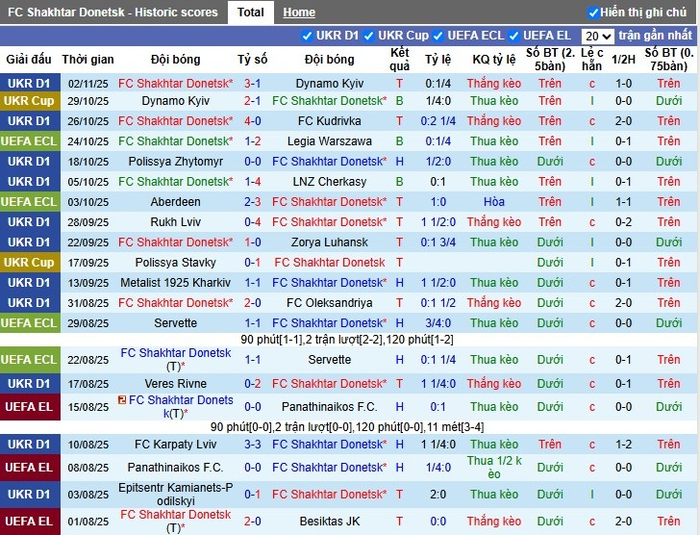Click the UEFA EL label on 15/08/25

pyautogui.click(x=30, y=407)
